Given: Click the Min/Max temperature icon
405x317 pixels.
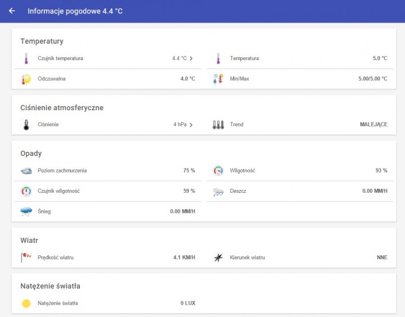Looking at the screenshot, I should 218,79.
